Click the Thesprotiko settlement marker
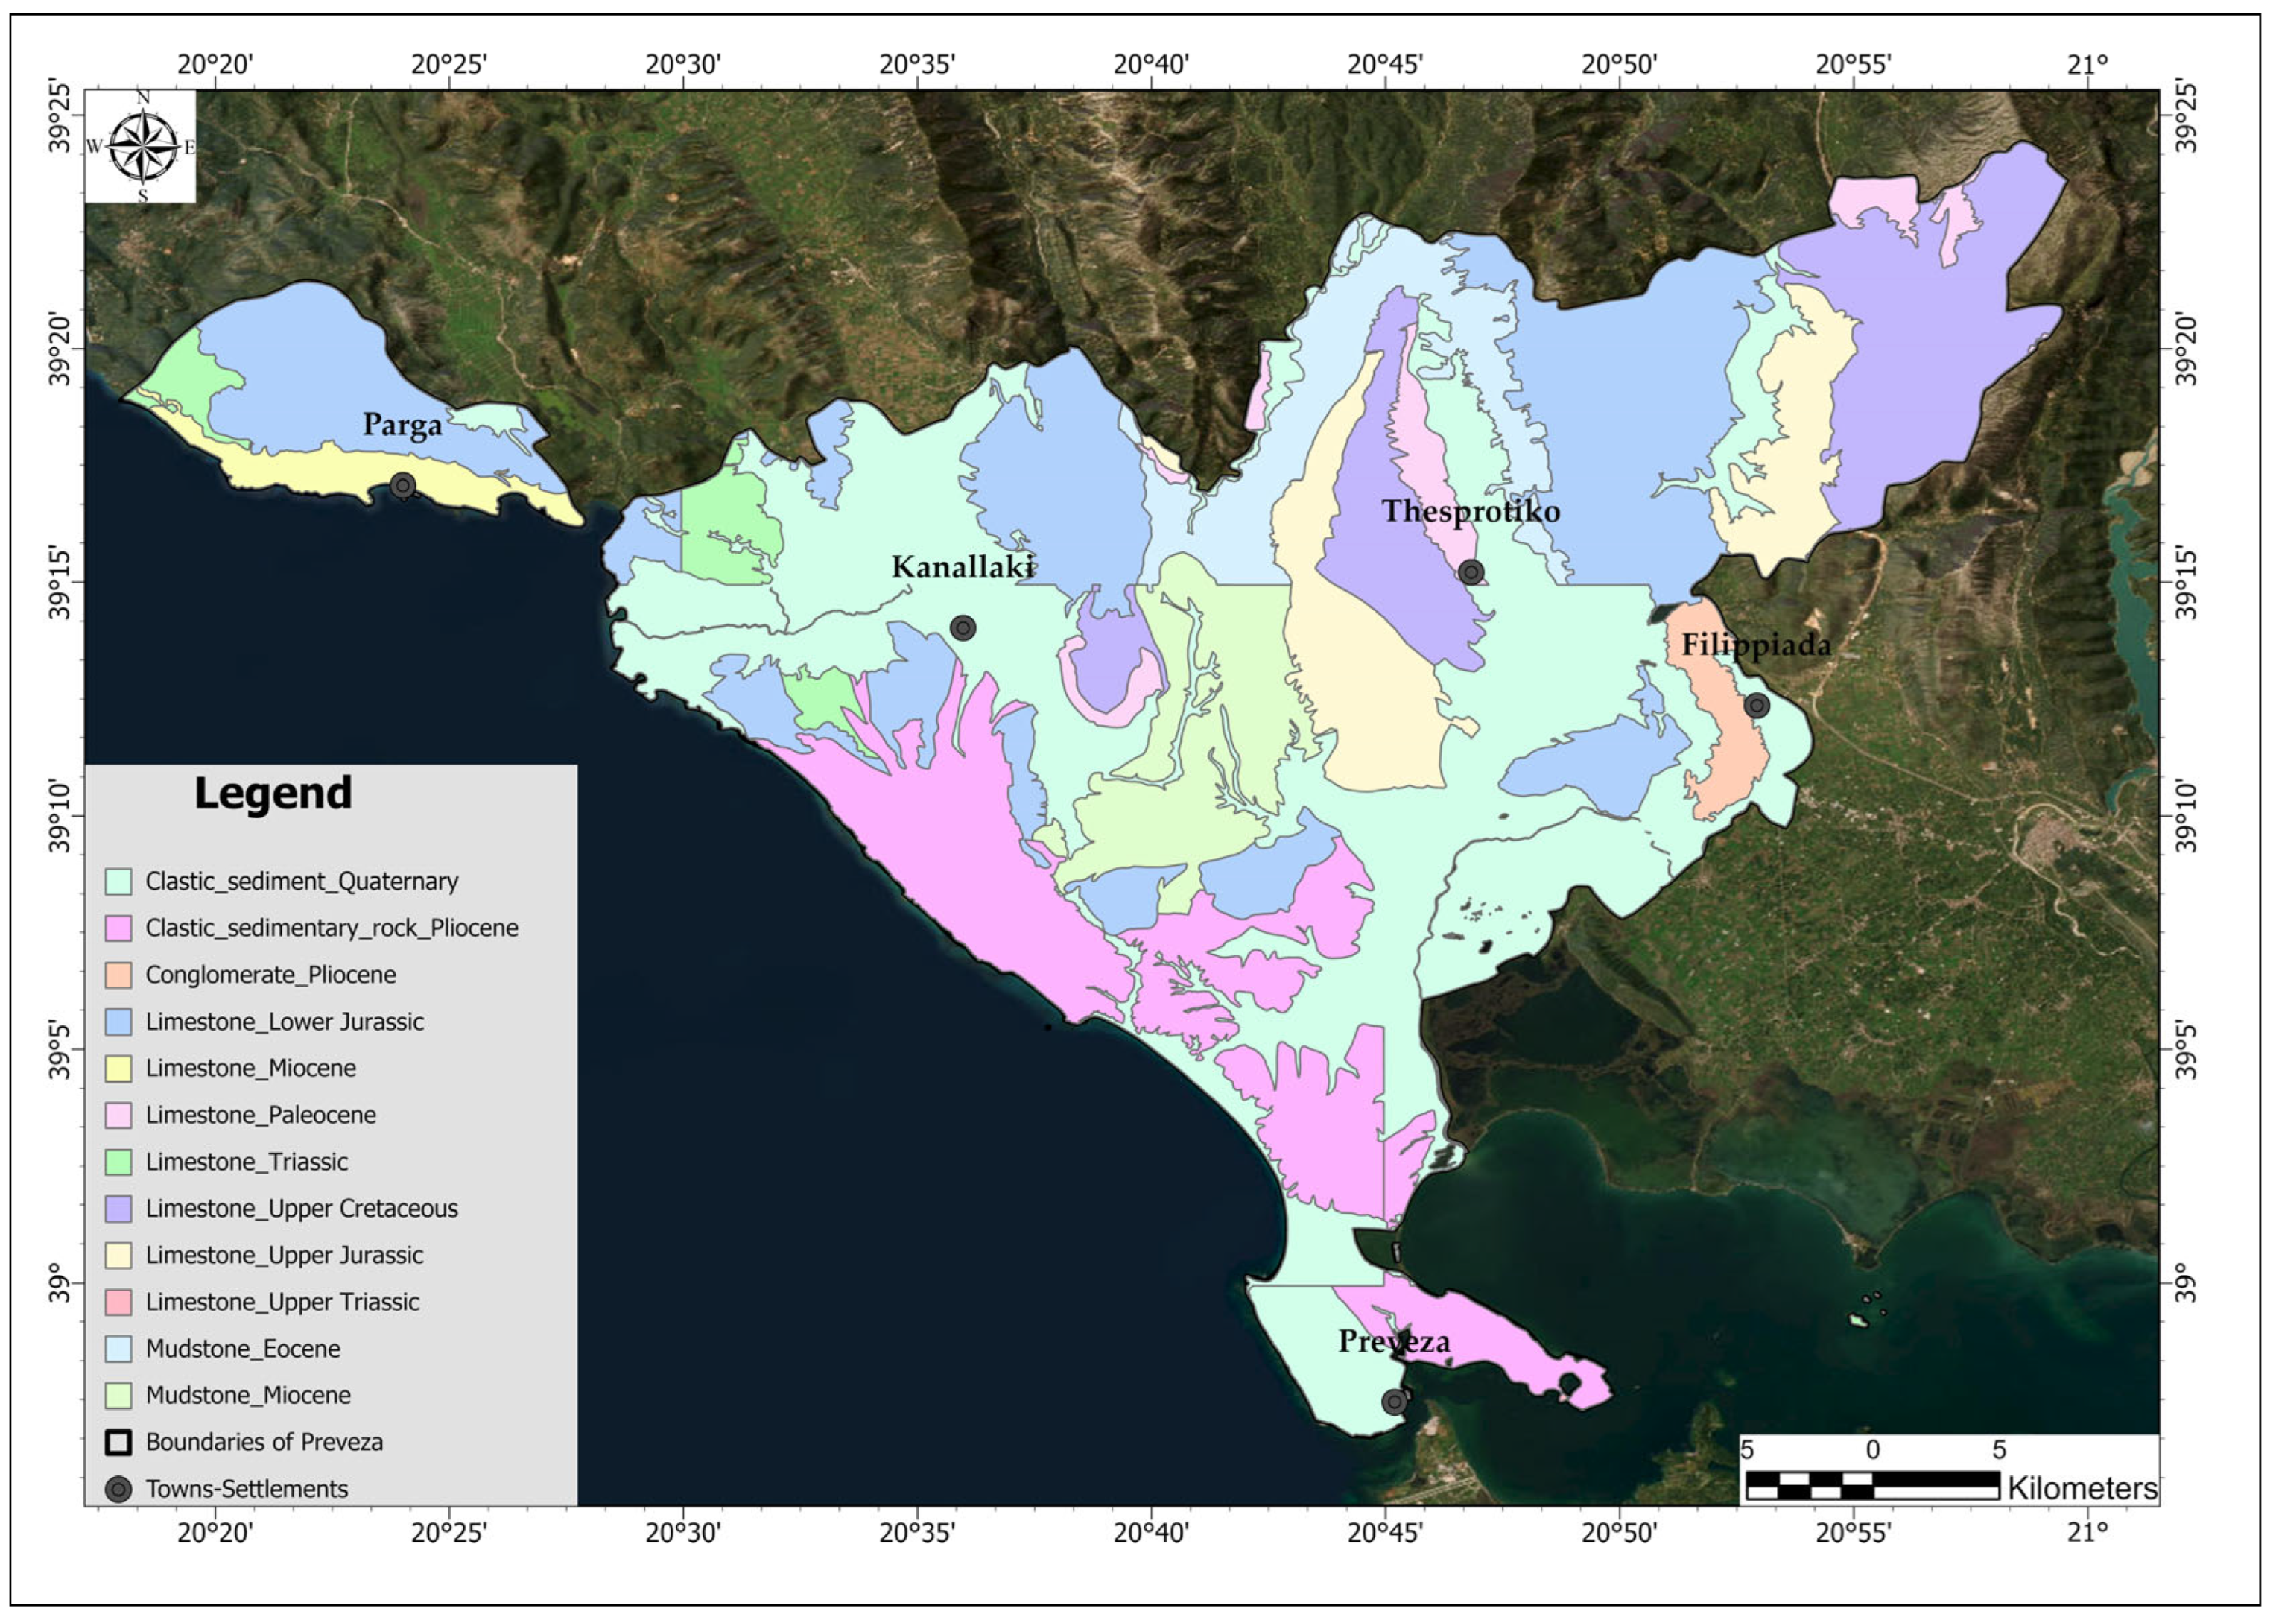 [1472, 572]
